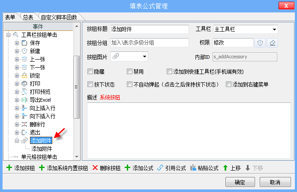Click the 向下插入行 icon
Screen dimensions: 297x192
coord(24,116)
